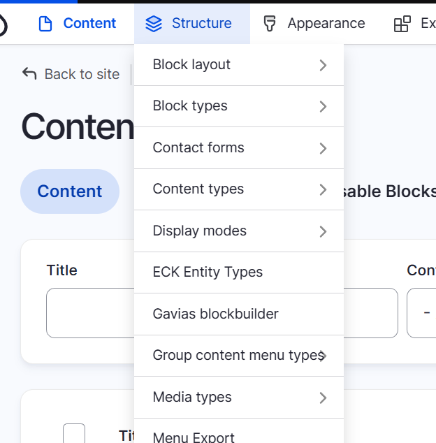Open ECK Entity Types menu item

click(x=208, y=273)
